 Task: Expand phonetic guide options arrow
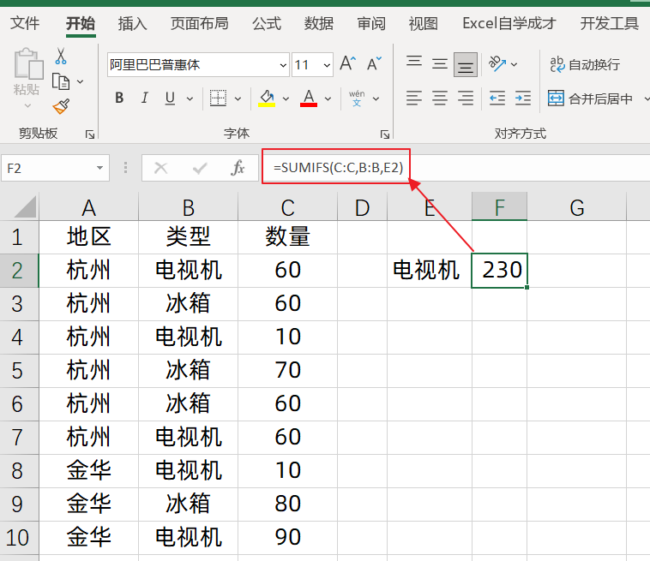(x=376, y=98)
